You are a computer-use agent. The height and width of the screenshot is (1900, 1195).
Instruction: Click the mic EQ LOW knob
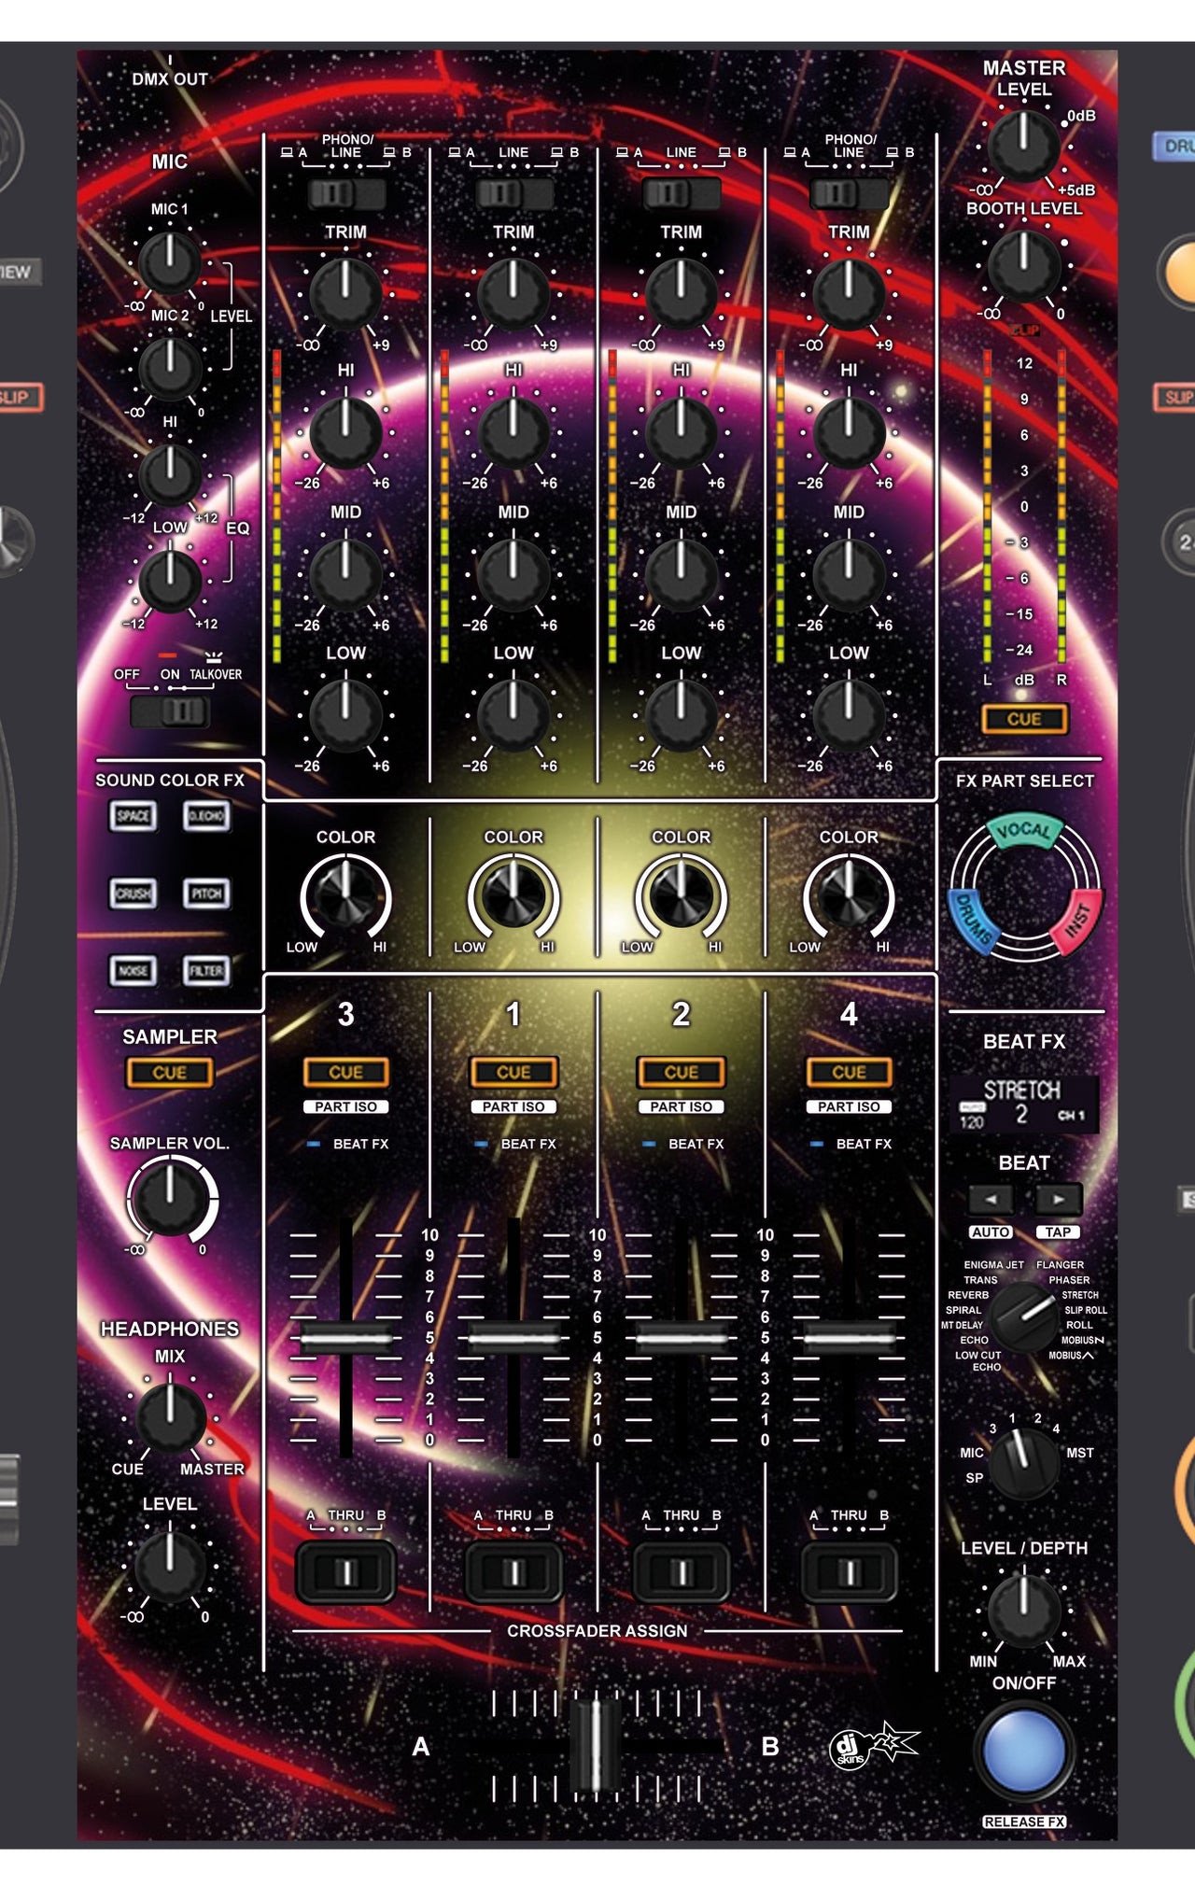(x=170, y=581)
